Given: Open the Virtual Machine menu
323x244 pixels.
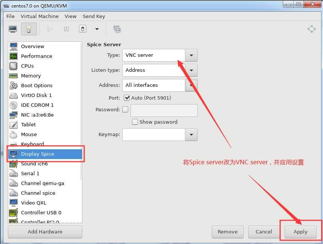Looking at the screenshot, I should point(39,16).
